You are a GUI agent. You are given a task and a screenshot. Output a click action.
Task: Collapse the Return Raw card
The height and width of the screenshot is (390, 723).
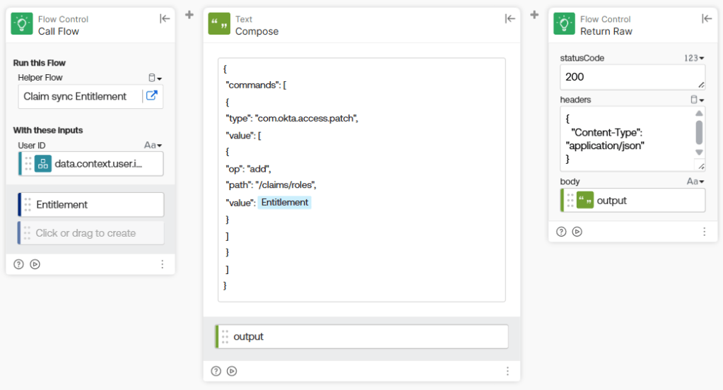pyautogui.click(x=707, y=18)
